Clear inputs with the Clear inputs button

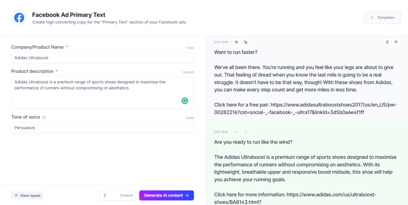click(27, 195)
